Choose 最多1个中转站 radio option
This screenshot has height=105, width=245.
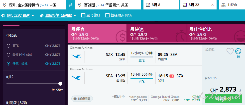8,55
